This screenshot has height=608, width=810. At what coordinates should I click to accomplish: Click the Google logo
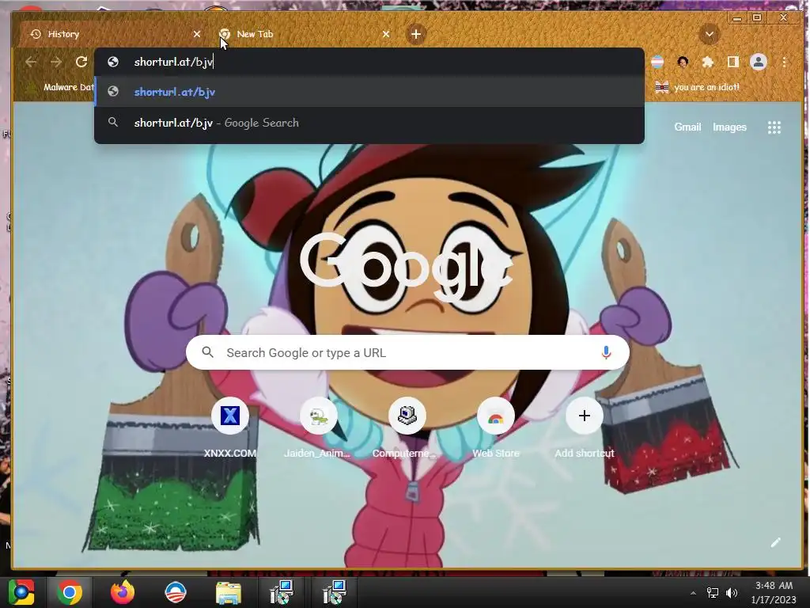point(407,266)
